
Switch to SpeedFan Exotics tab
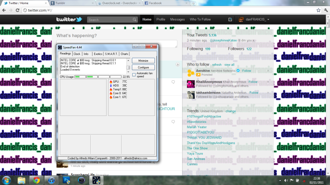98,54
